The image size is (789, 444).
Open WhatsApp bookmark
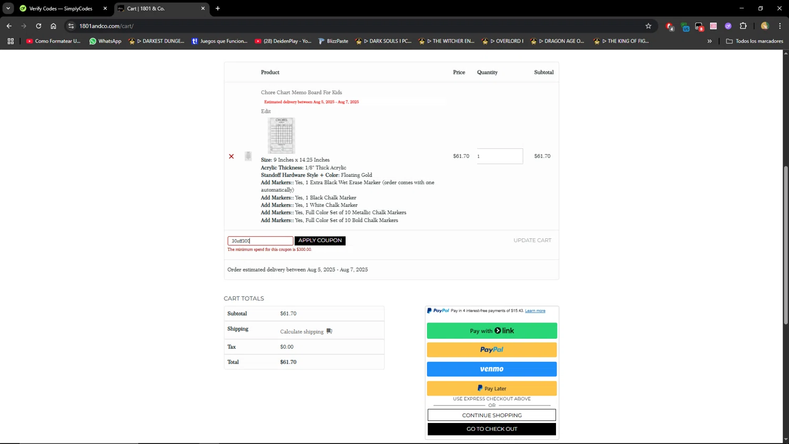coord(105,41)
